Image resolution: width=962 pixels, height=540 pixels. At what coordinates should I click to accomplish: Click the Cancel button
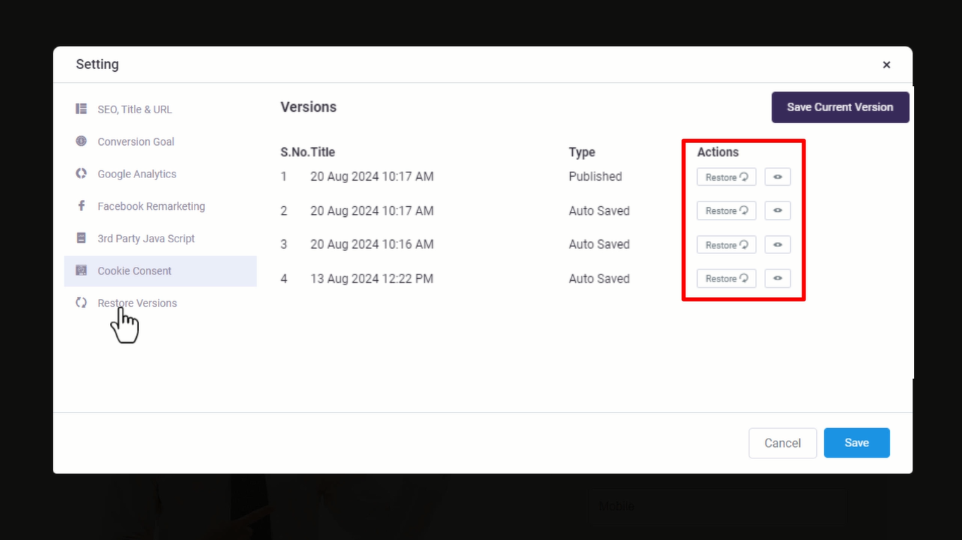point(782,443)
